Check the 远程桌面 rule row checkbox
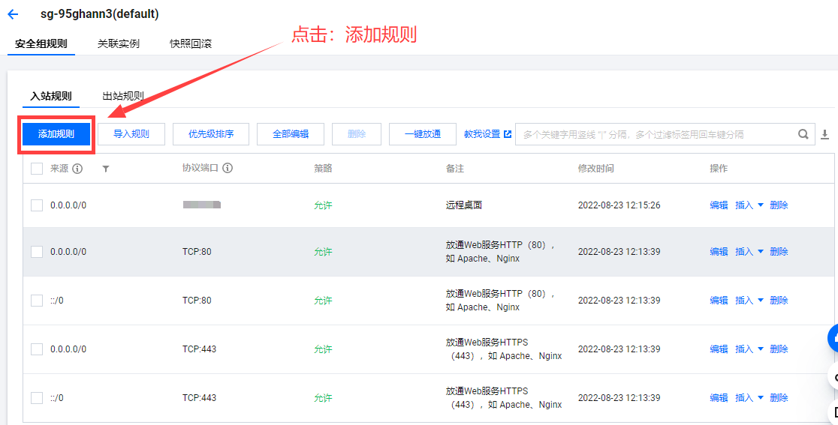Viewport: 838px width, 425px height. click(36, 205)
